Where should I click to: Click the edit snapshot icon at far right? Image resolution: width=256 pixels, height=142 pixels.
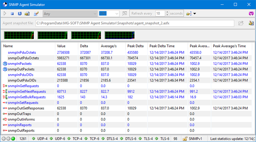point(251,23)
